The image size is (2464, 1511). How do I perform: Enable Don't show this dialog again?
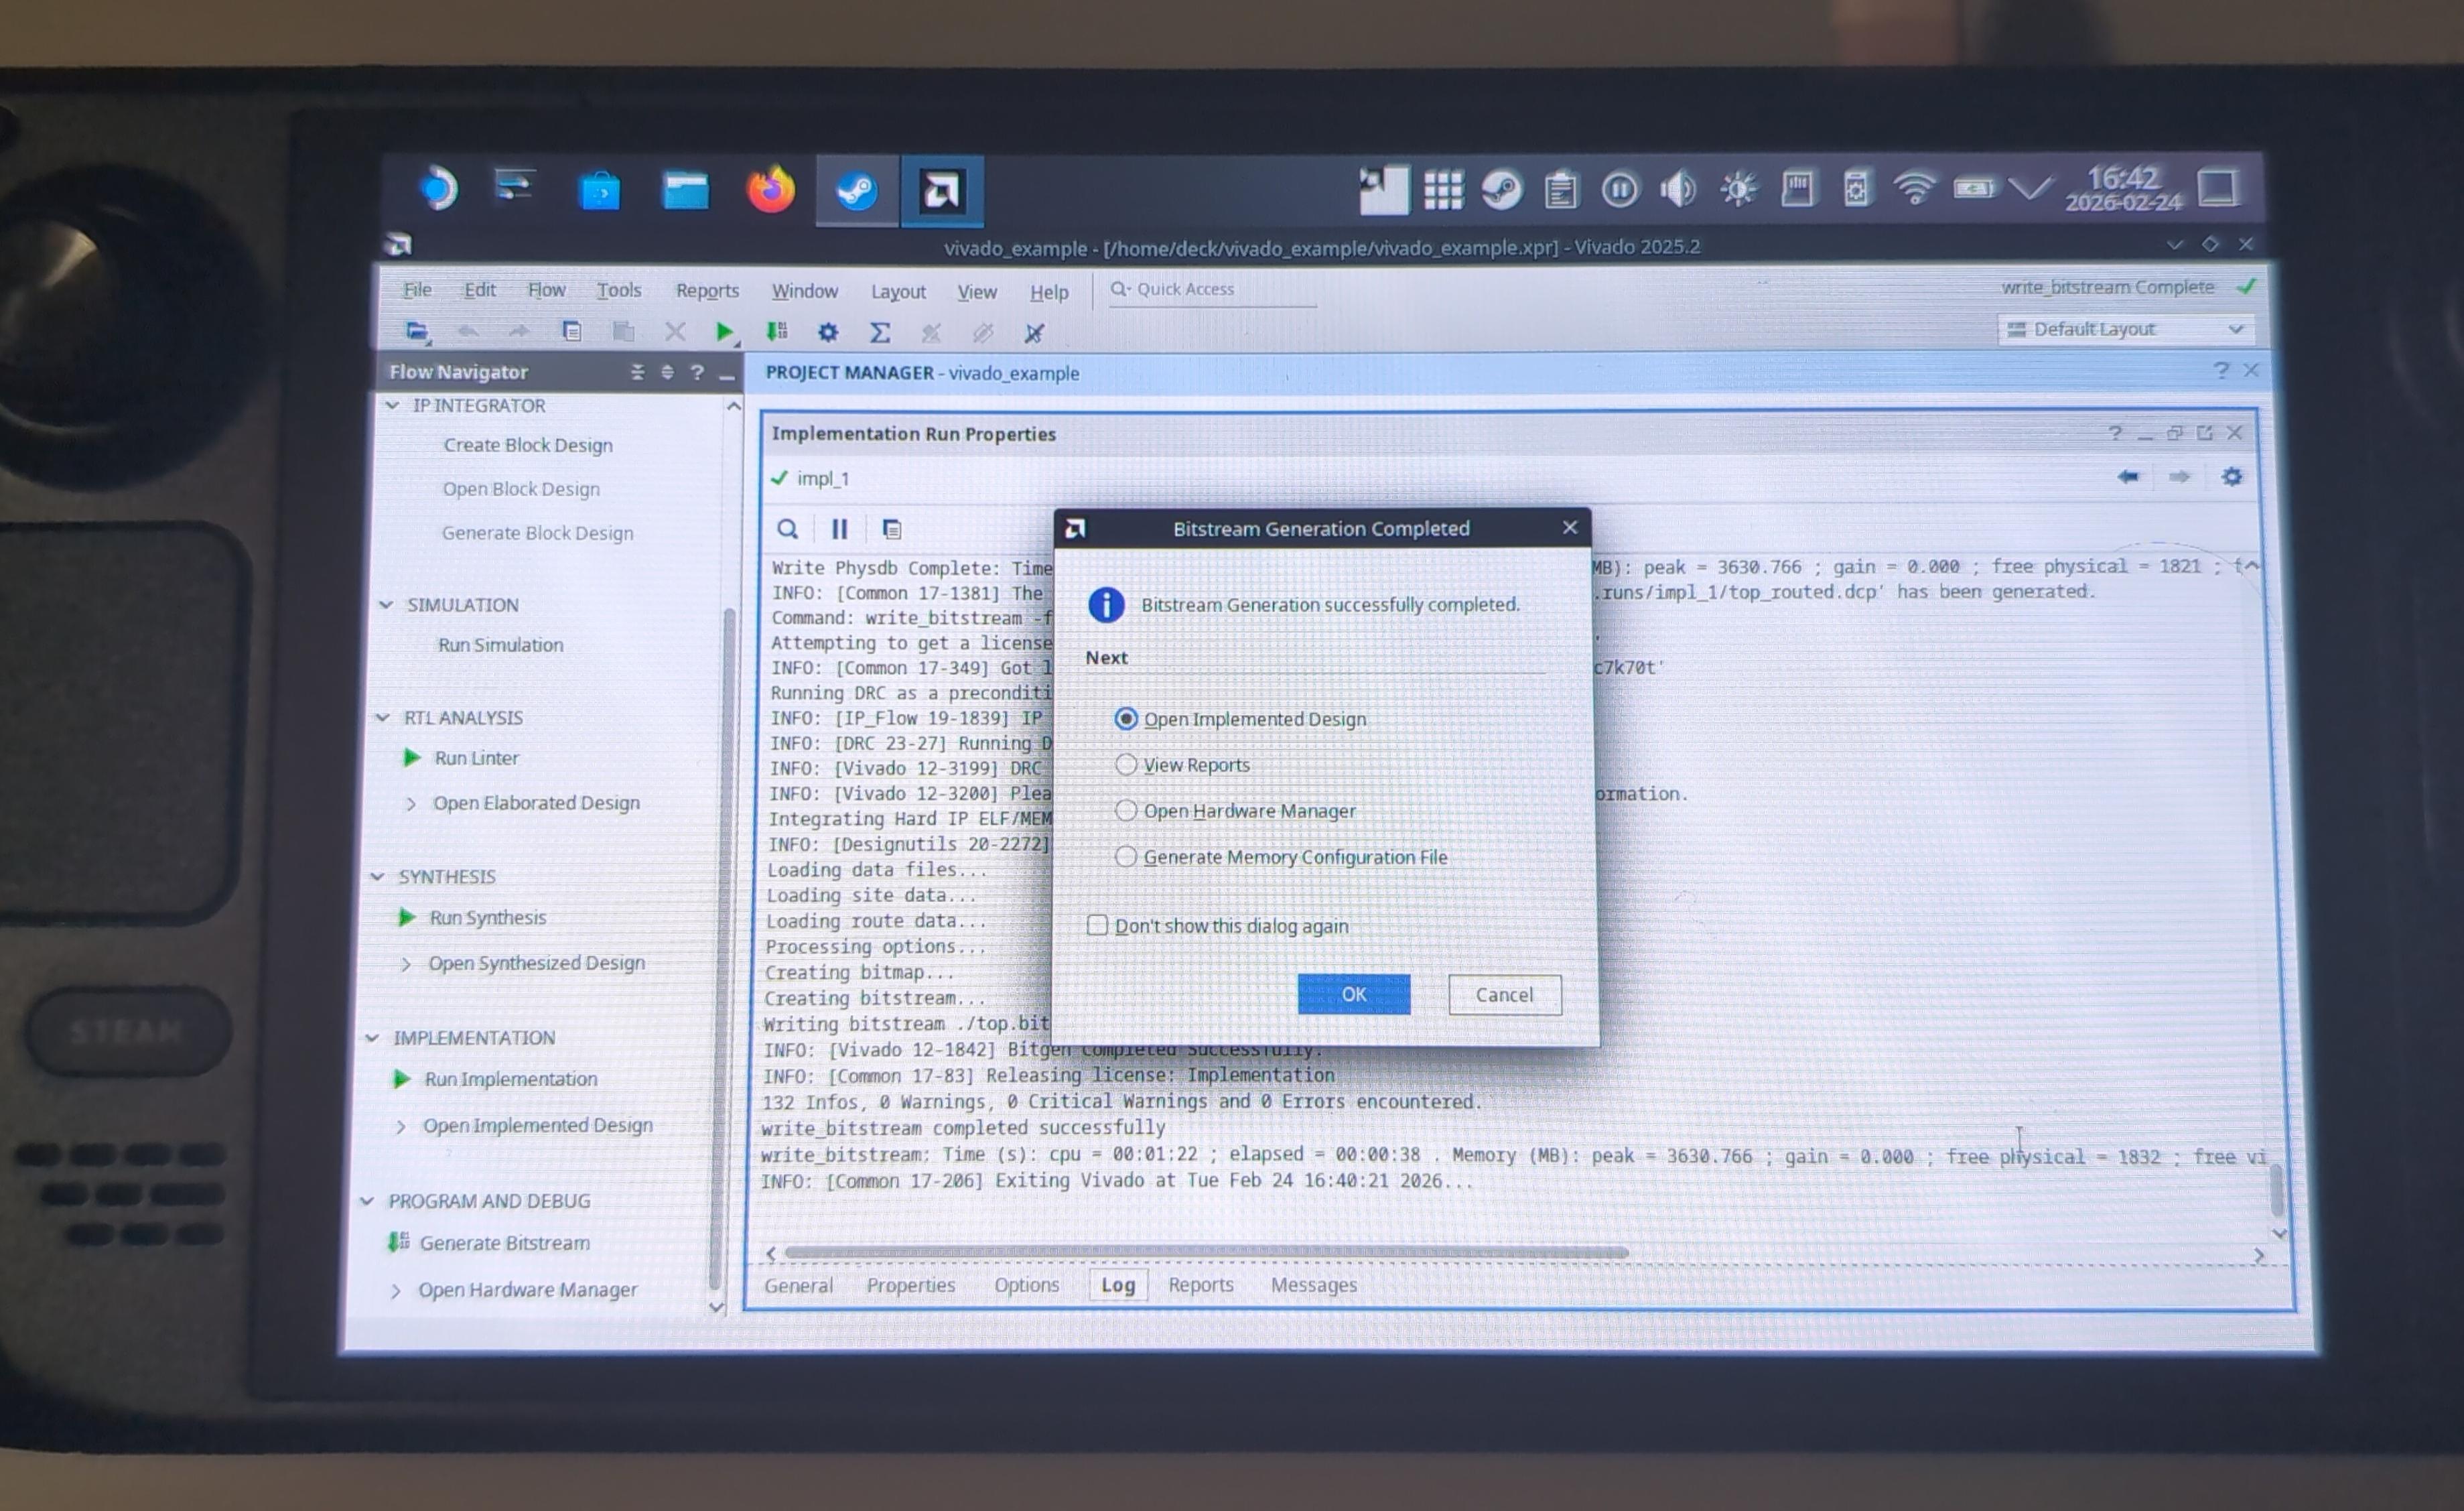coord(1098,925)
